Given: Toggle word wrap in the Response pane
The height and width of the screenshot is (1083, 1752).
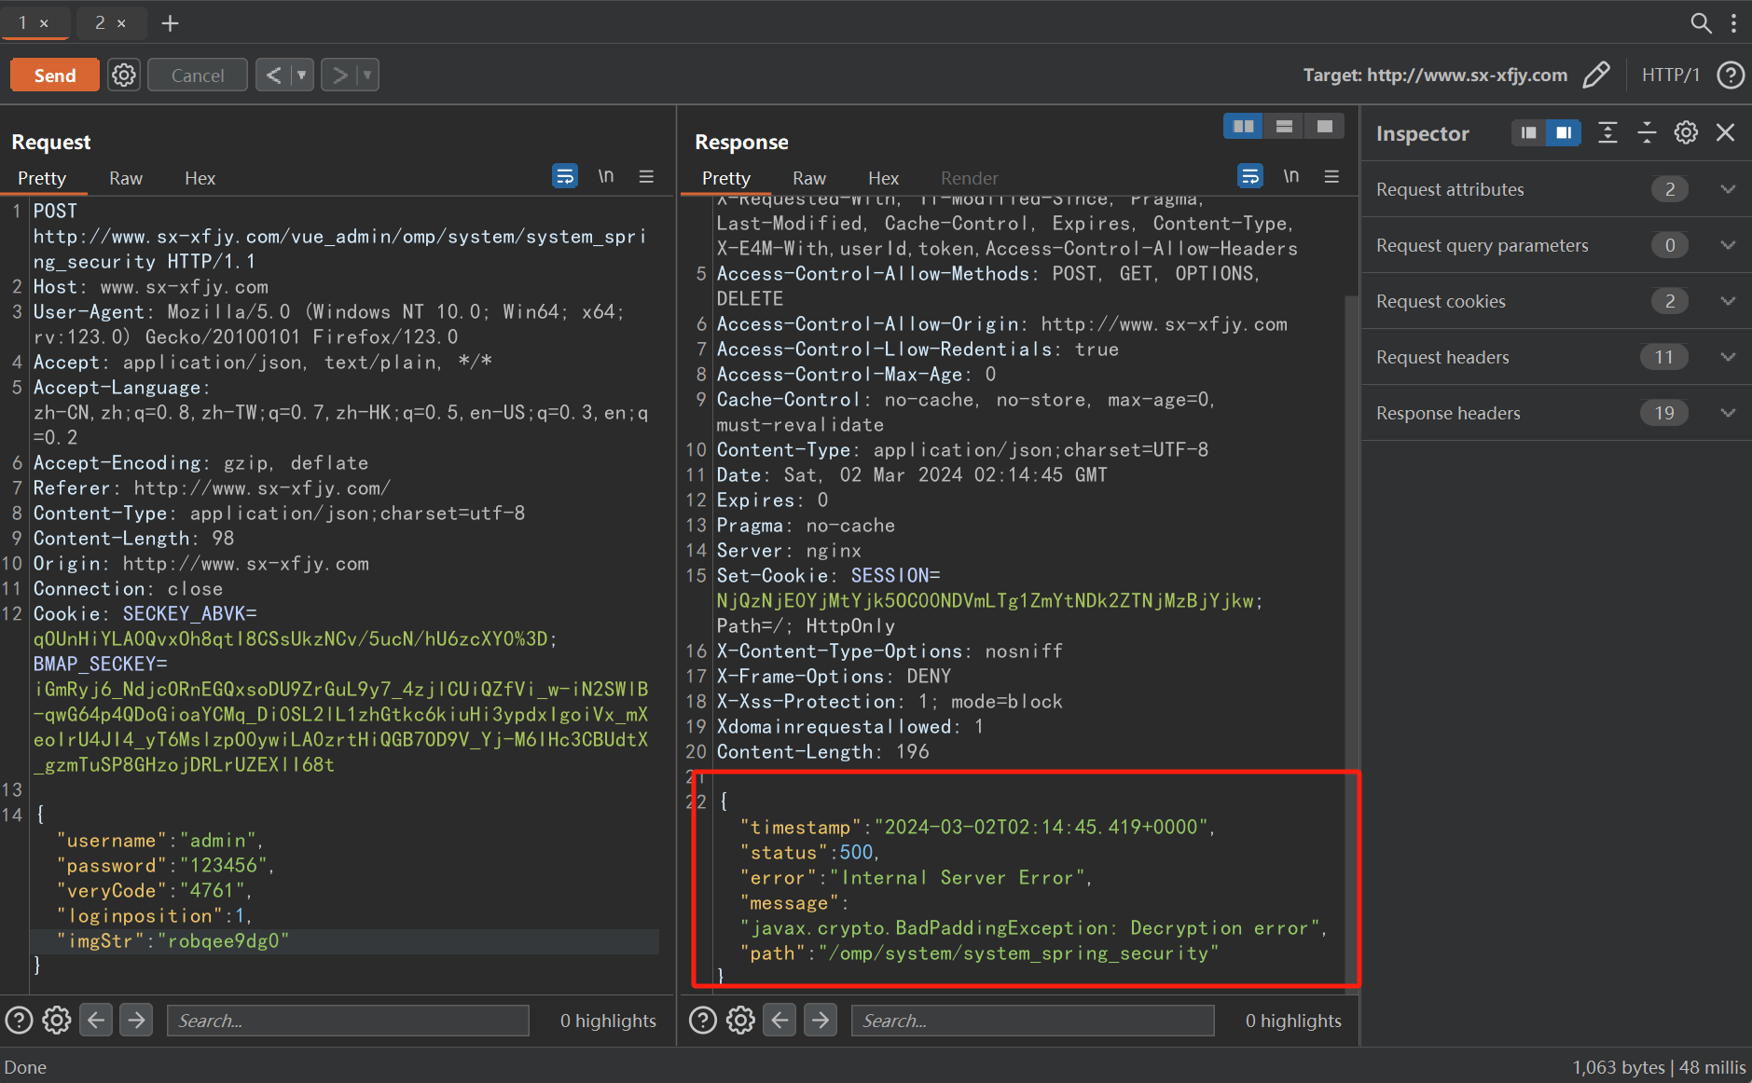Looking at the screenshot, I should pos(1250,176).
